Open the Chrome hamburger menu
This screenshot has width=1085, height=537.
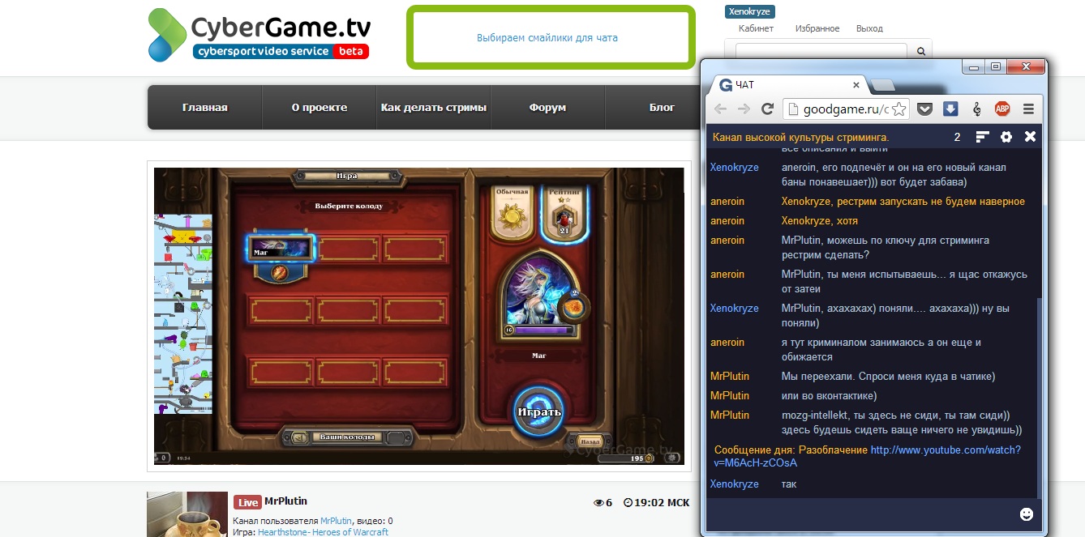point(1028,109)
